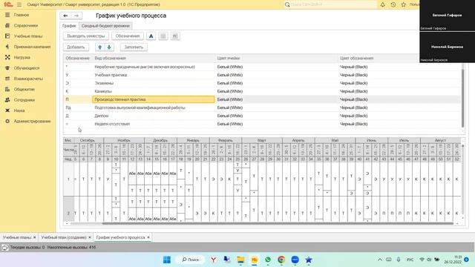This screenshot has width=475, height=267.
Task: Click the font A toolbar icon
Action: click(x=151, y=36)
